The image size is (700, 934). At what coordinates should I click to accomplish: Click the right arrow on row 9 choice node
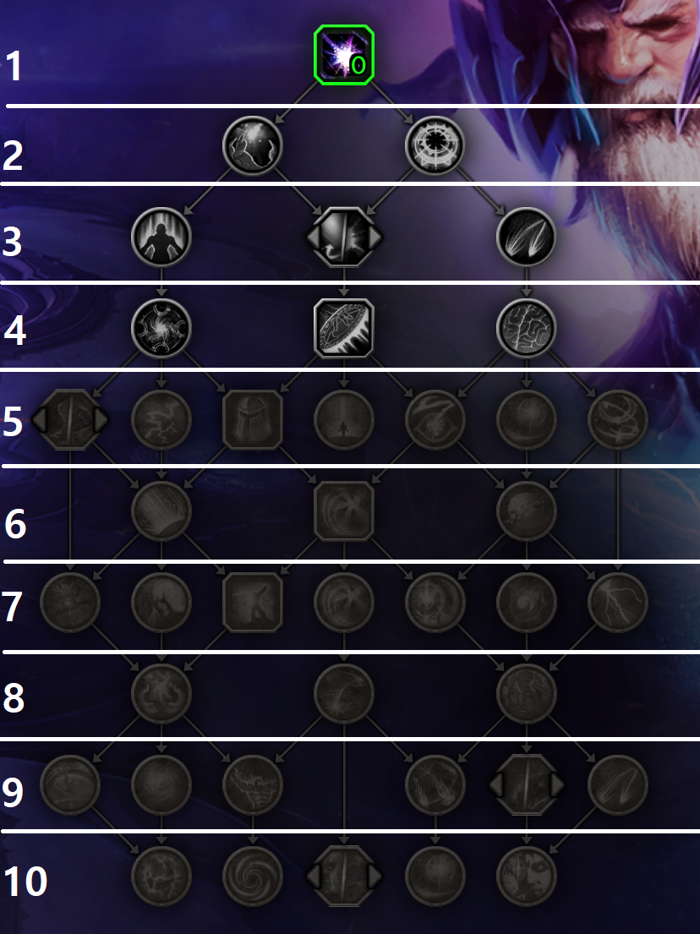point(557,784)
